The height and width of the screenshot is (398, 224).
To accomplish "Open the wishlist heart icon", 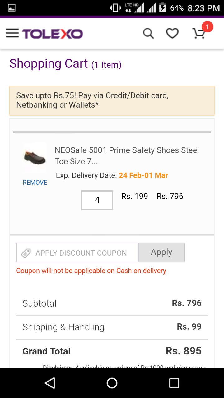I will click(x=172, y=33).
